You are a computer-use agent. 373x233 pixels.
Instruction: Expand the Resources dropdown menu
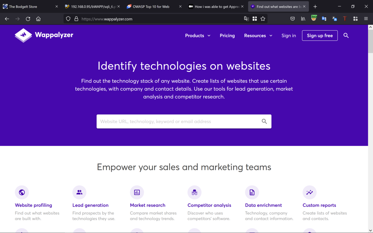click(x=258, y=36)
